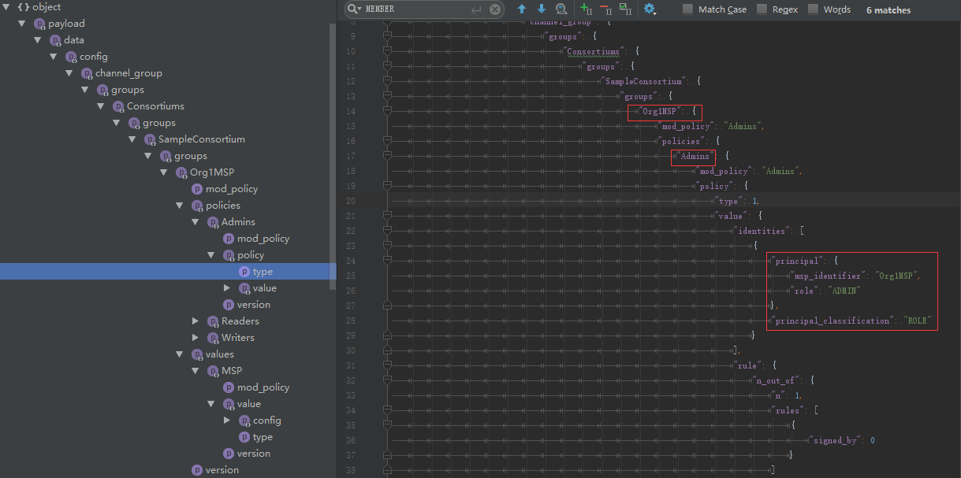
Task: Jump to the next occurrence
Action: click(542, 9)
